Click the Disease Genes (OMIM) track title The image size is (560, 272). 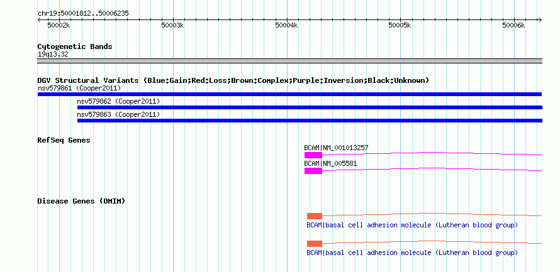81,201
